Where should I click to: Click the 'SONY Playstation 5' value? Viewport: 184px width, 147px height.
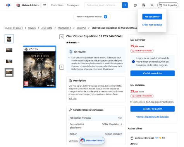coord(112,124)
